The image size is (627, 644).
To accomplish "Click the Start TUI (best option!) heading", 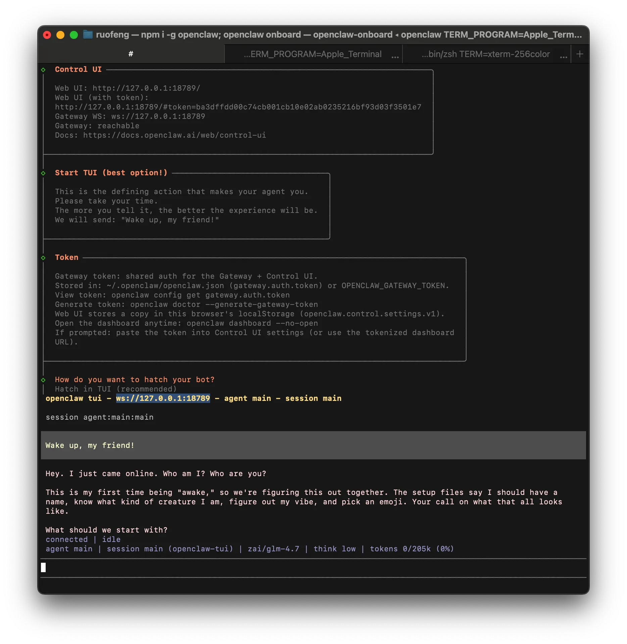I will (111, 173).
